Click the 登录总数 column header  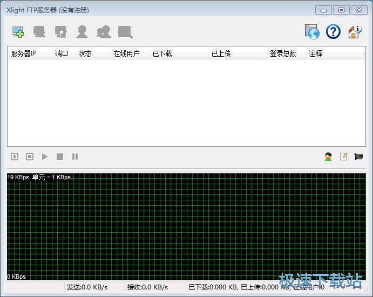(x=286, y=53)
